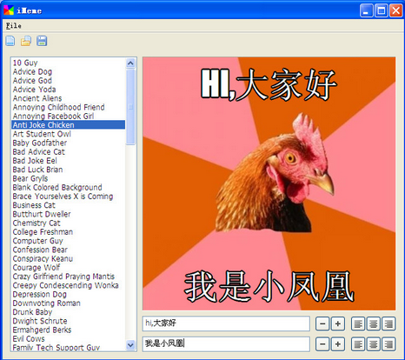The height and width of the screenshot is (360, 405).
Task: Align bottom text left
Action: tap(358, 344)
